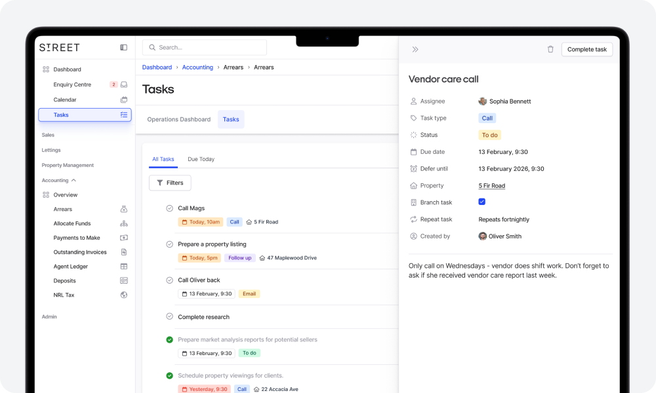Viewport: 656px width, 393px height.
Task: Open the Filters dropdown
Action: click(169, 183)
